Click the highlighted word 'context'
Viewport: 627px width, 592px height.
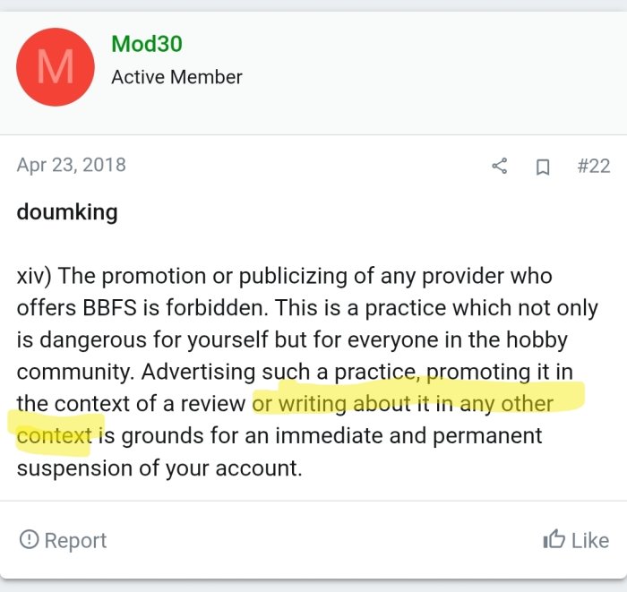[x=55, y=436]
